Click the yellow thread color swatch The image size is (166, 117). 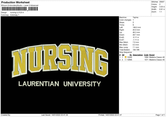(126, 57)
